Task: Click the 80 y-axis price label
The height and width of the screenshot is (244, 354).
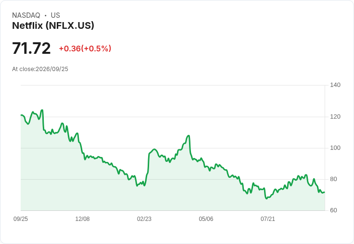Action: coord(333,179)
